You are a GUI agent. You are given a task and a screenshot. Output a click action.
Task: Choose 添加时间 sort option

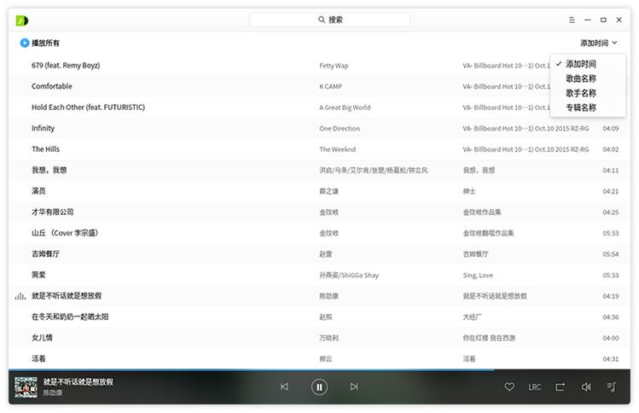pos(581,64)
